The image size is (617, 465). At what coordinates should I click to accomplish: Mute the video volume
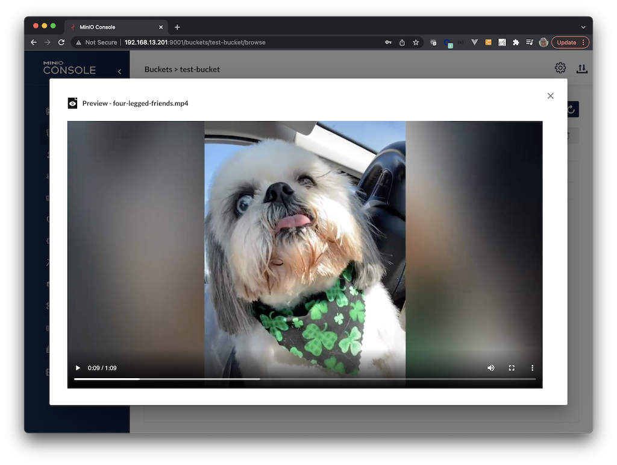pyautogui.click(x=491, y=368)
